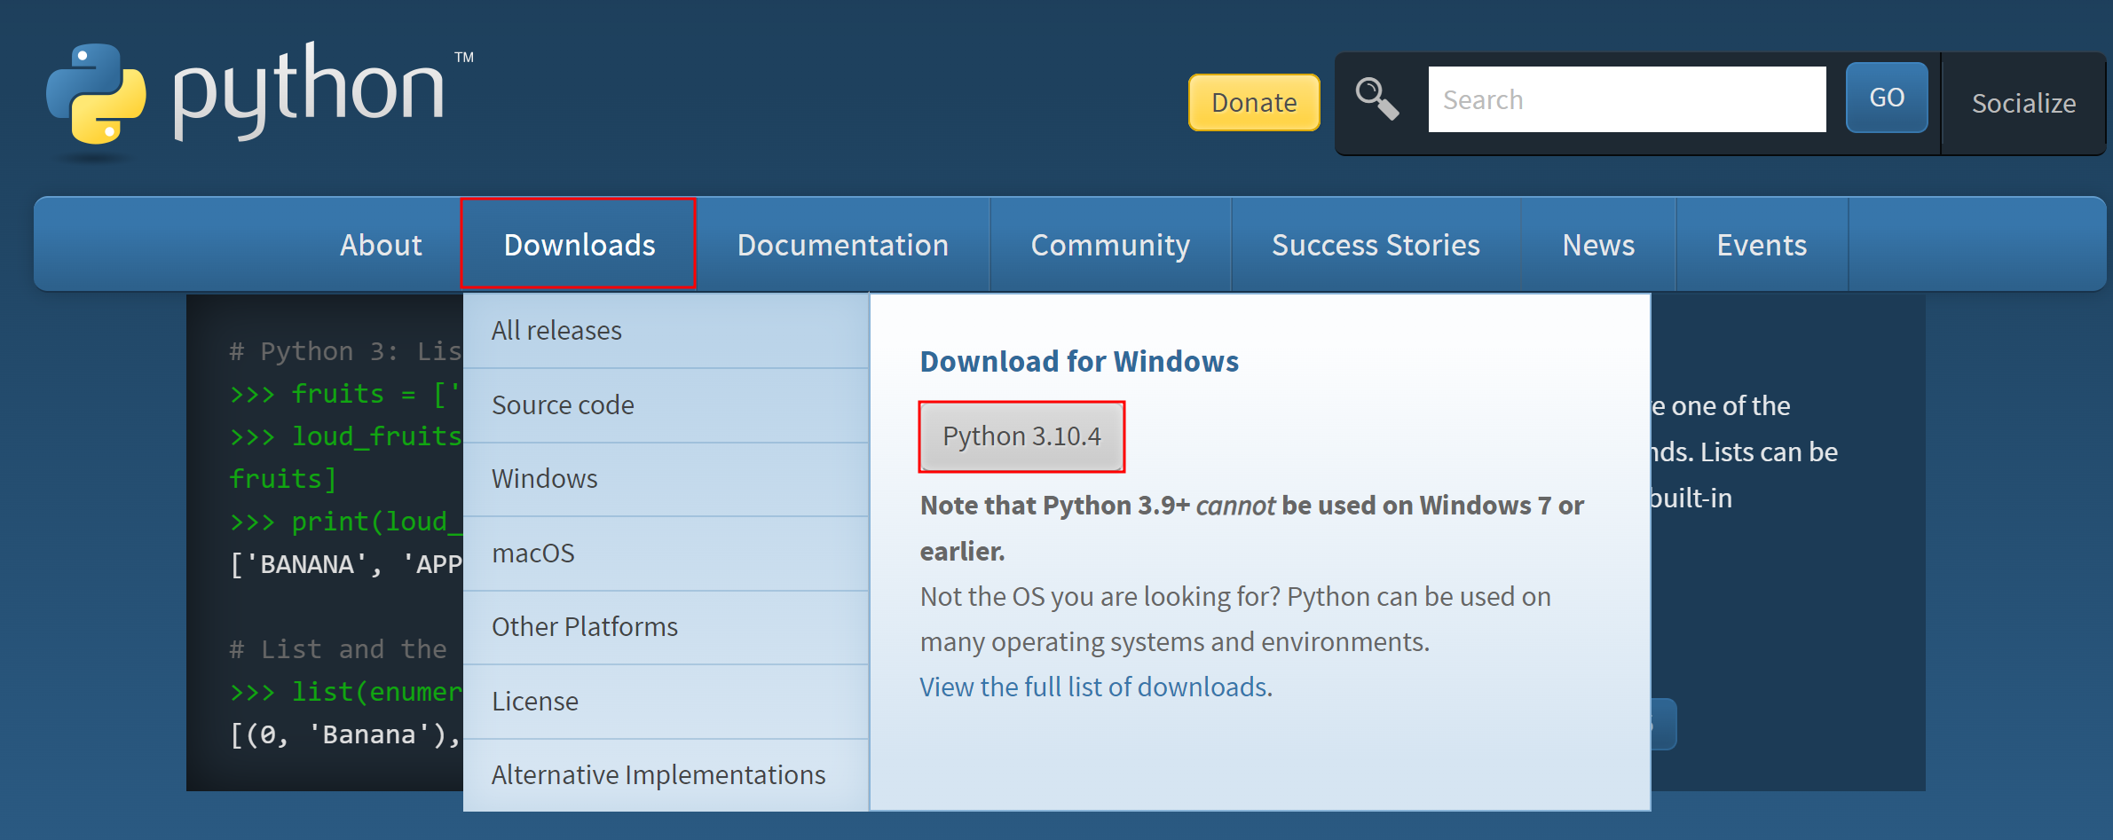The width and height of the screenshot is (2113, 840).
Task: Click the '>>> print(loud_' code line
Action: [346, 522]
